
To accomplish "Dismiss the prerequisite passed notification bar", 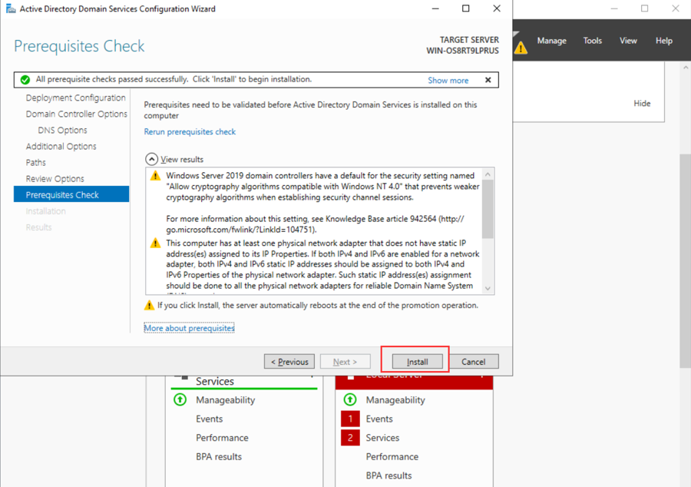I will [x=488, y=80].
